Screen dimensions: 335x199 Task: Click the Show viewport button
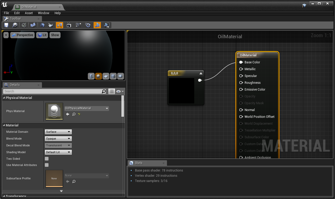(x=55, y=35)
